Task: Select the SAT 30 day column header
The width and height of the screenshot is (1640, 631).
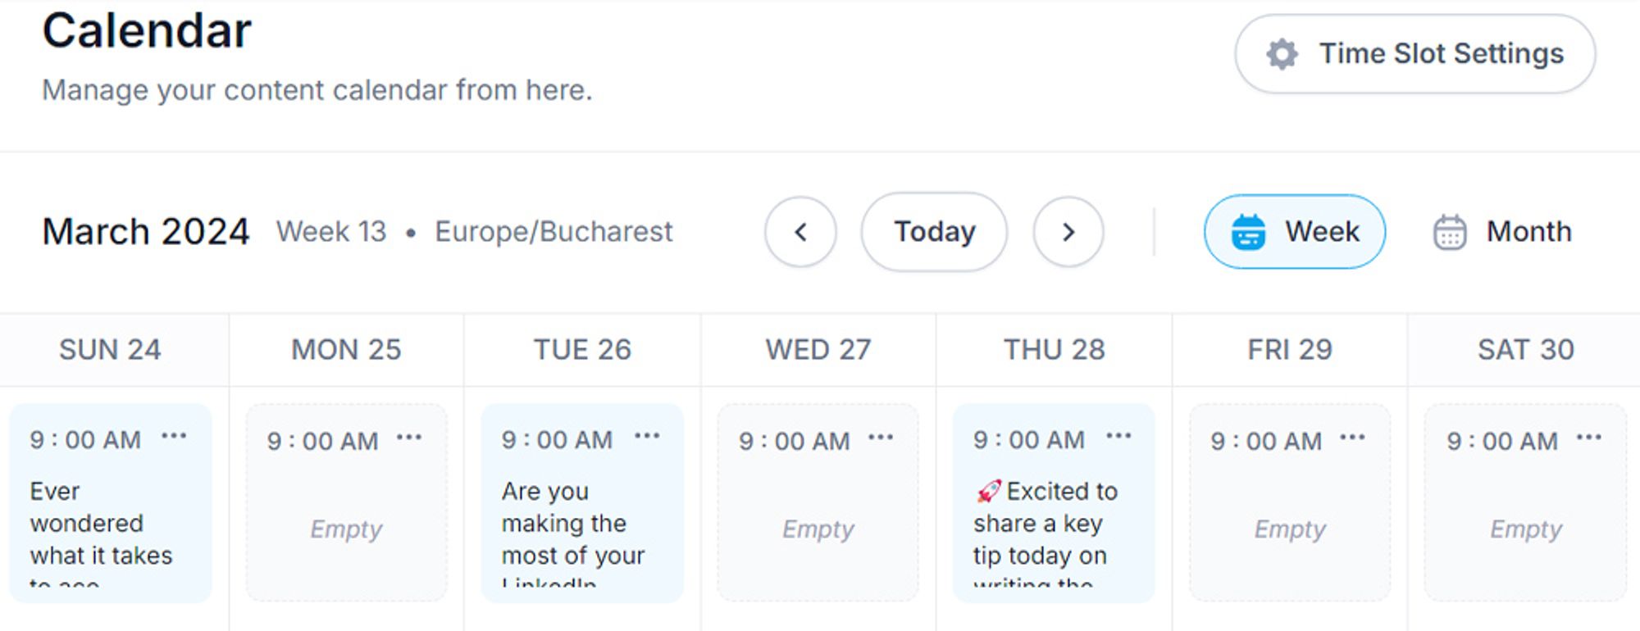Action: pyautogui.click(x=1525, y=350)
